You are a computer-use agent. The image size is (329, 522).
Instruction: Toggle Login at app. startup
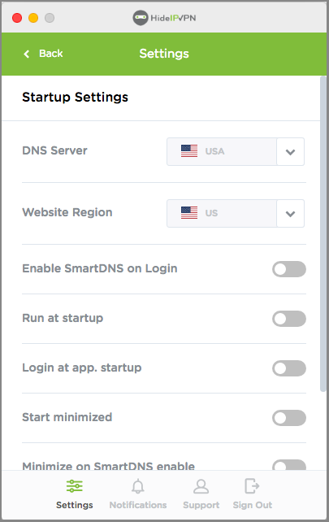tap(289, 368)
